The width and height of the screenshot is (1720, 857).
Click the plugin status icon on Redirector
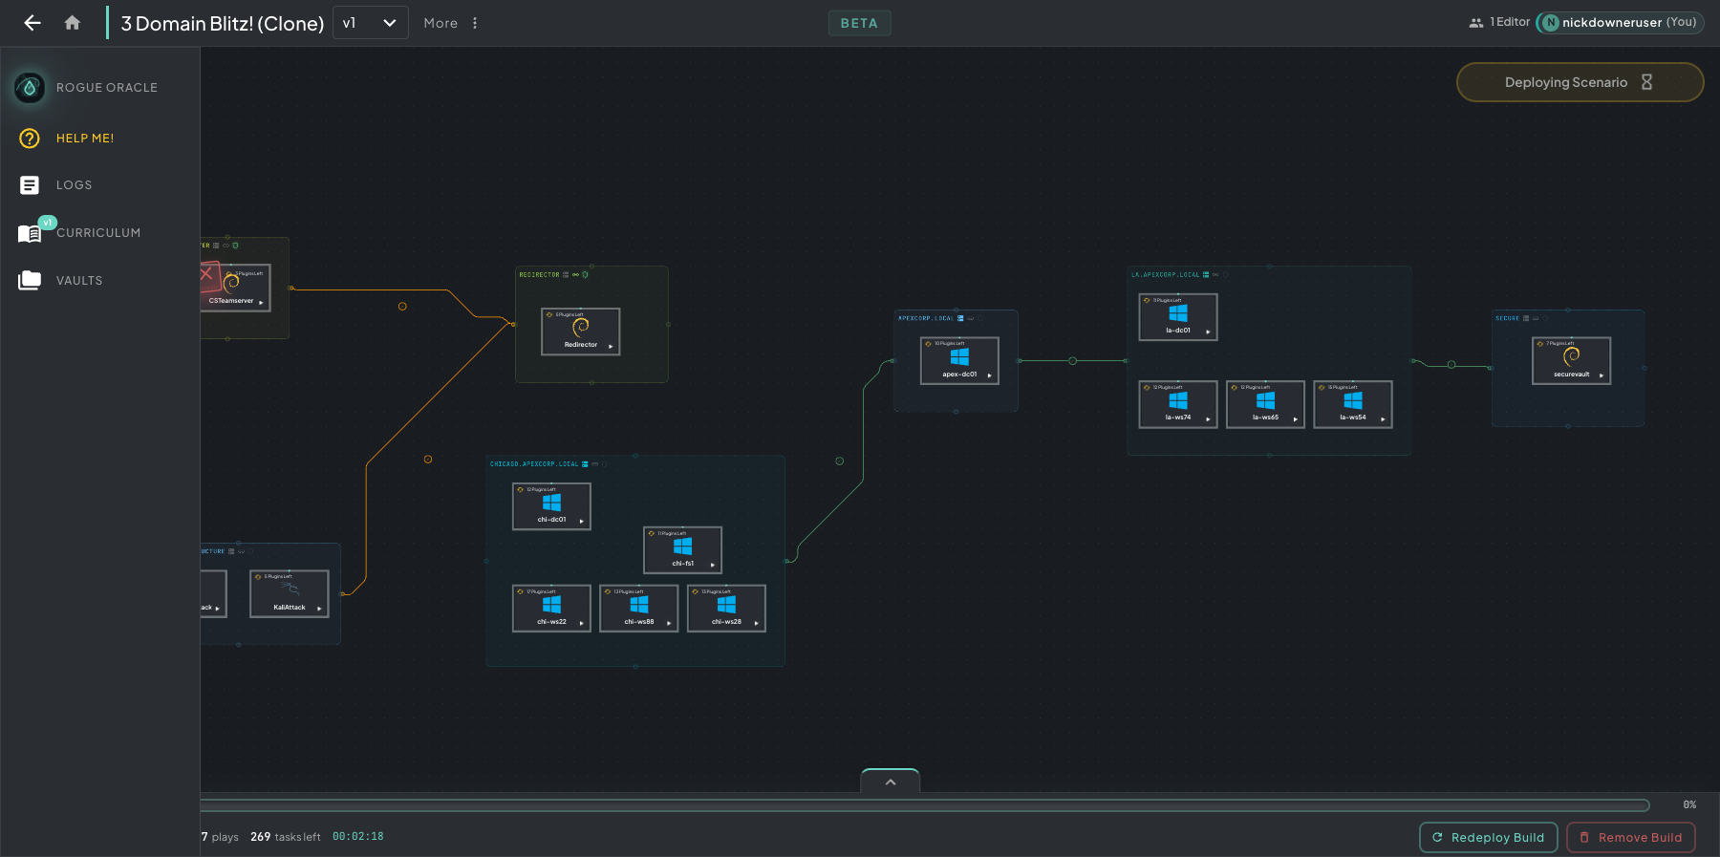coord(548,314)
